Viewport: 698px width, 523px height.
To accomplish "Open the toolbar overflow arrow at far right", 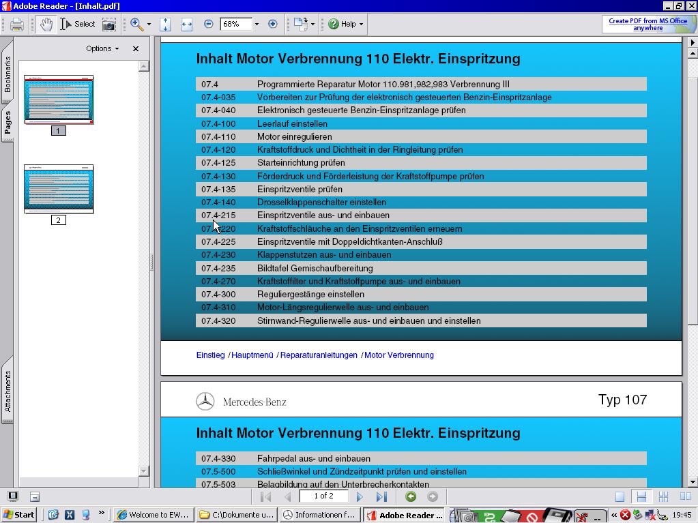I will [693, 42].
